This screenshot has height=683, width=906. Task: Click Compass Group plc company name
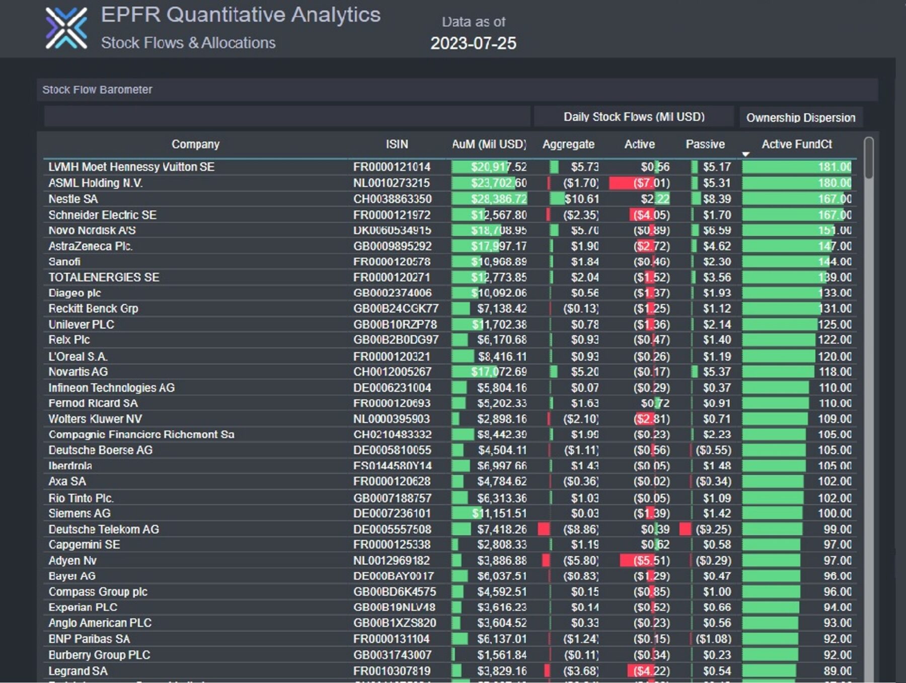click(98, 592)
